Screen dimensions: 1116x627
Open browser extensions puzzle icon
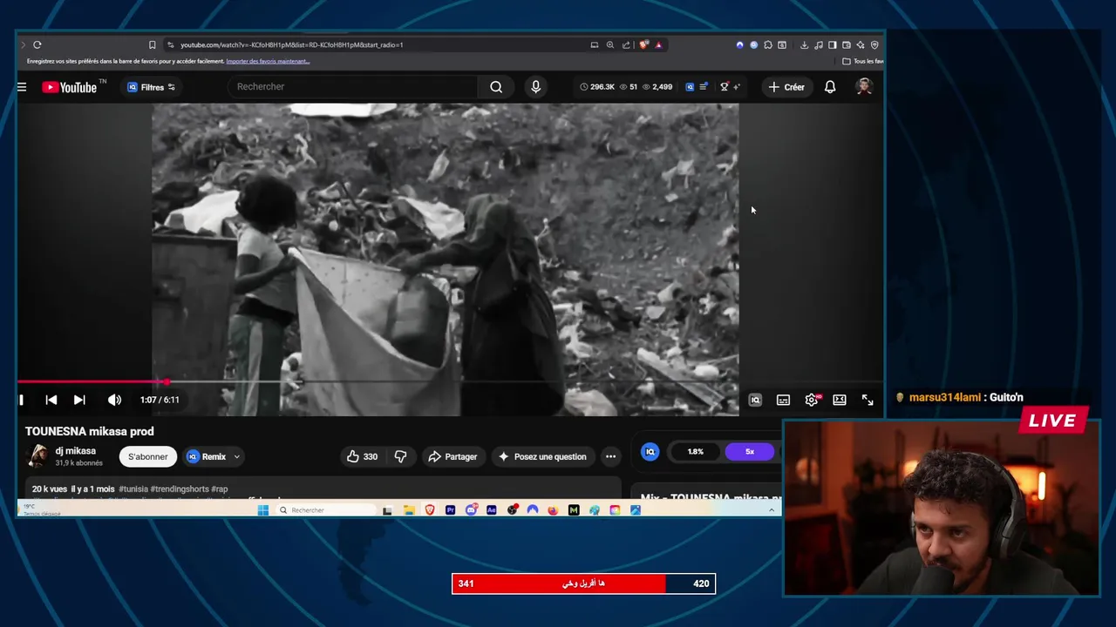[768, 44]
